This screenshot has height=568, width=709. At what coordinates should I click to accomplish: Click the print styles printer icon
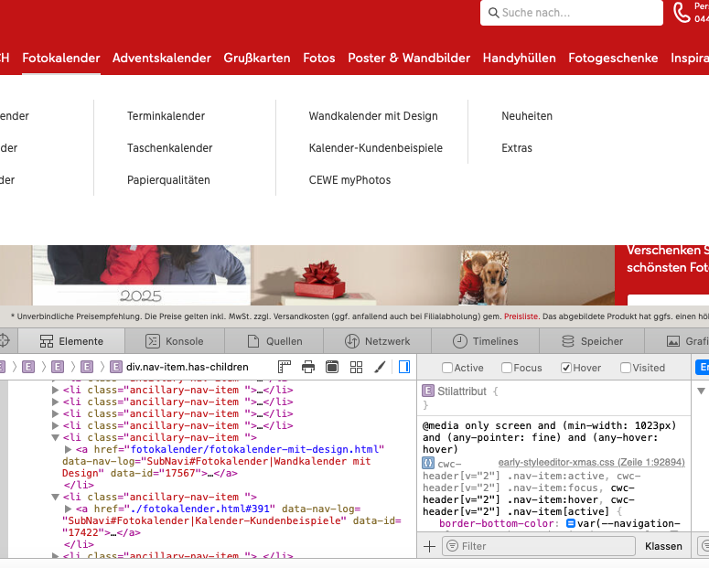pos(308,367)
